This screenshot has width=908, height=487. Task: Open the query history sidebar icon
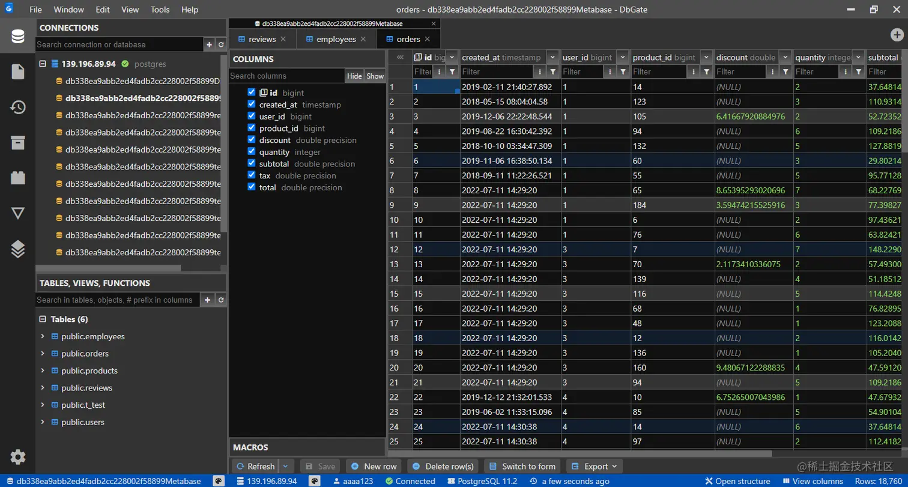tap(17, 107)
